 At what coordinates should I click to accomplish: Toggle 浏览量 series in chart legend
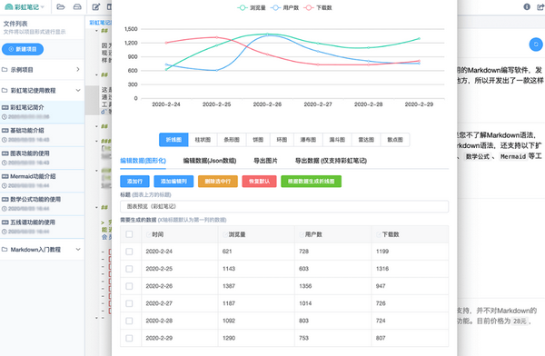[x=251, y=7]
